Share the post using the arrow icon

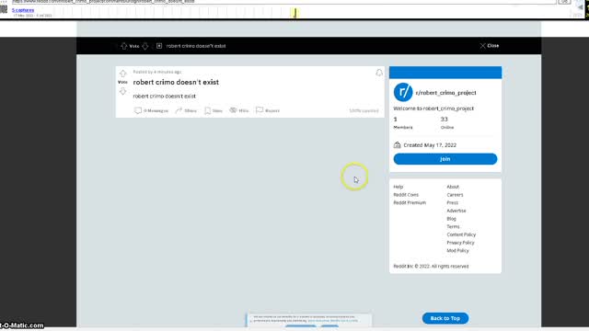tap(179, 110)
